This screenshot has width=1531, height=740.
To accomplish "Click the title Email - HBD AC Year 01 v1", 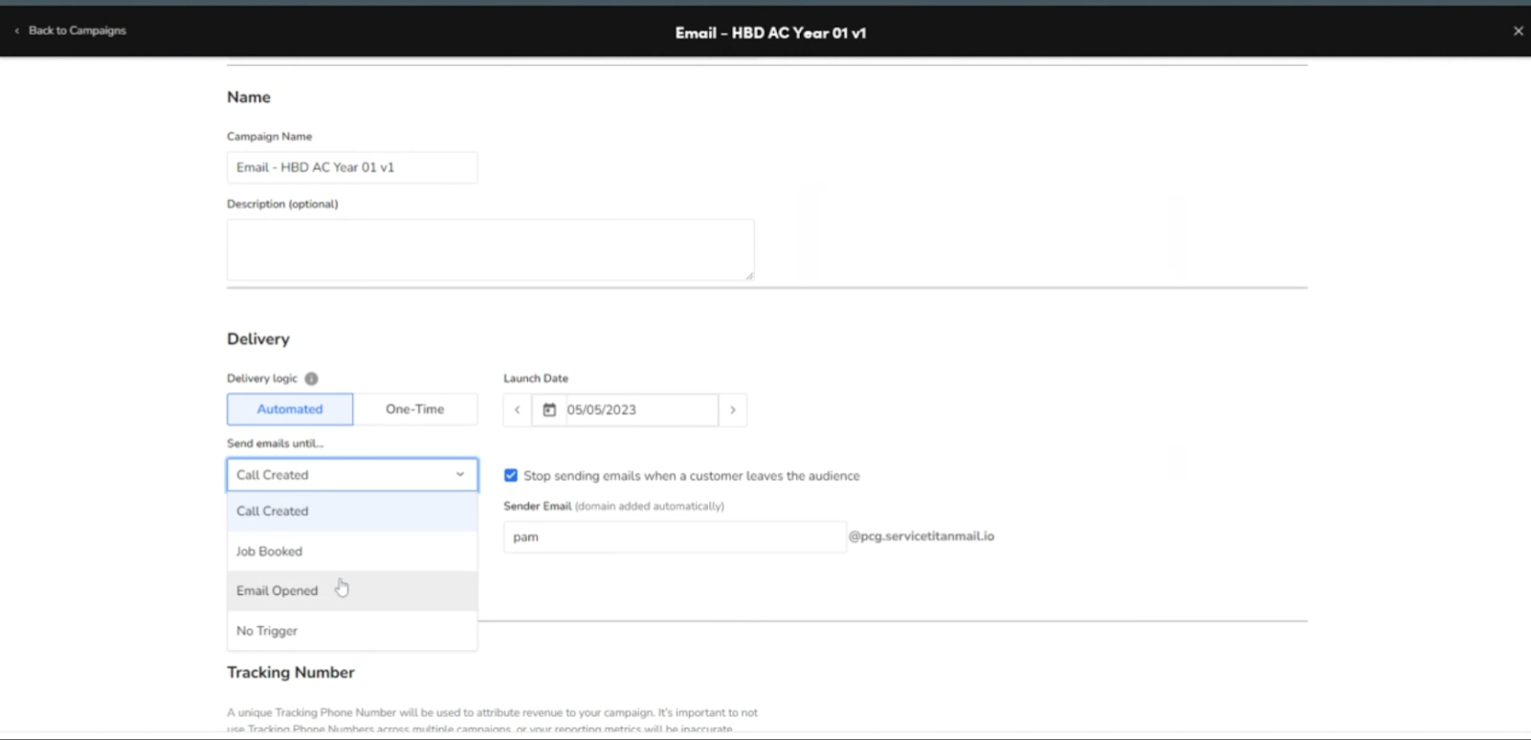I will tap(770, 33).
